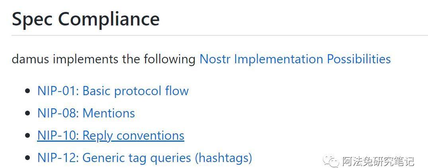
Task: Click the bullet point beside NIP-08
Action: (x=27, y=113)
